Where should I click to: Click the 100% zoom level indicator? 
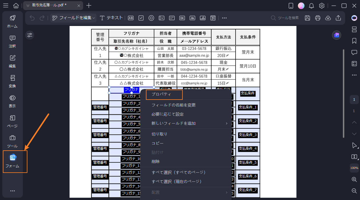pyautogui.click(x=354, y=168)
